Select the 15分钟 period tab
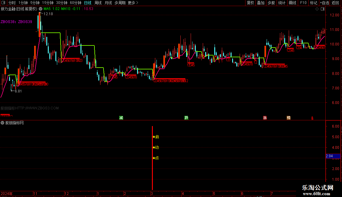342x197 pixels. 48,3
